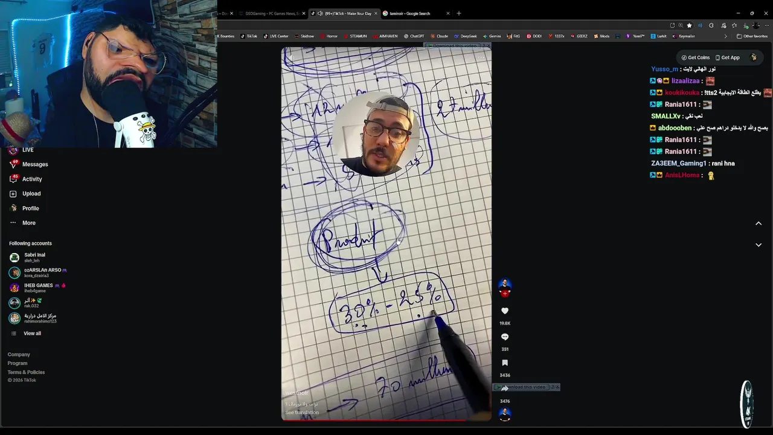Open the Mods bookmark

[x=601, y=36]
